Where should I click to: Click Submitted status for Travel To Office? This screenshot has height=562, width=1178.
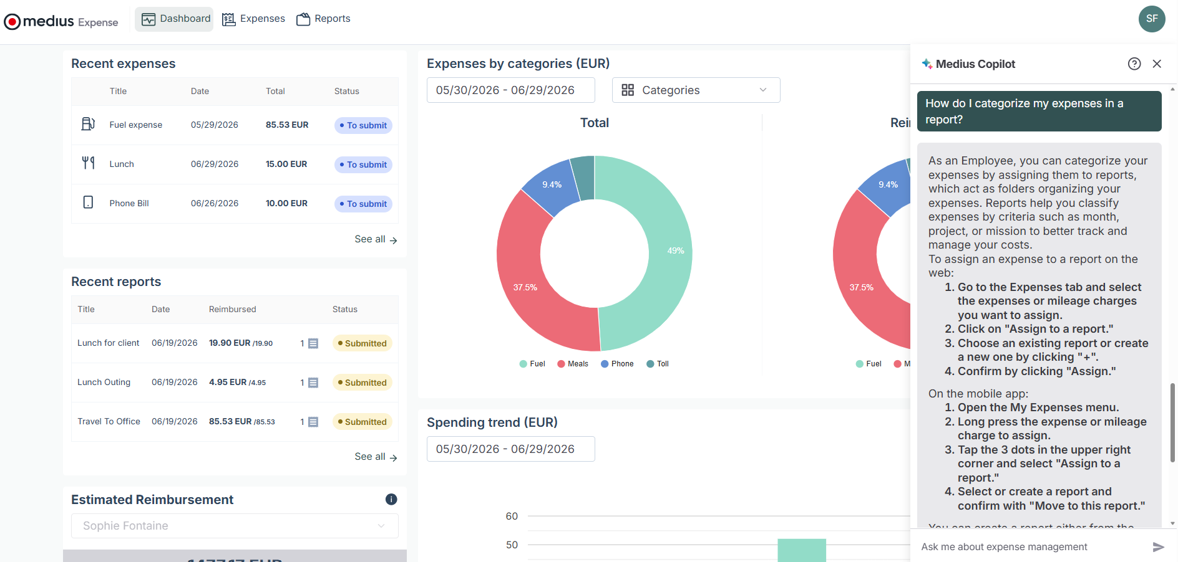(362, 422)
